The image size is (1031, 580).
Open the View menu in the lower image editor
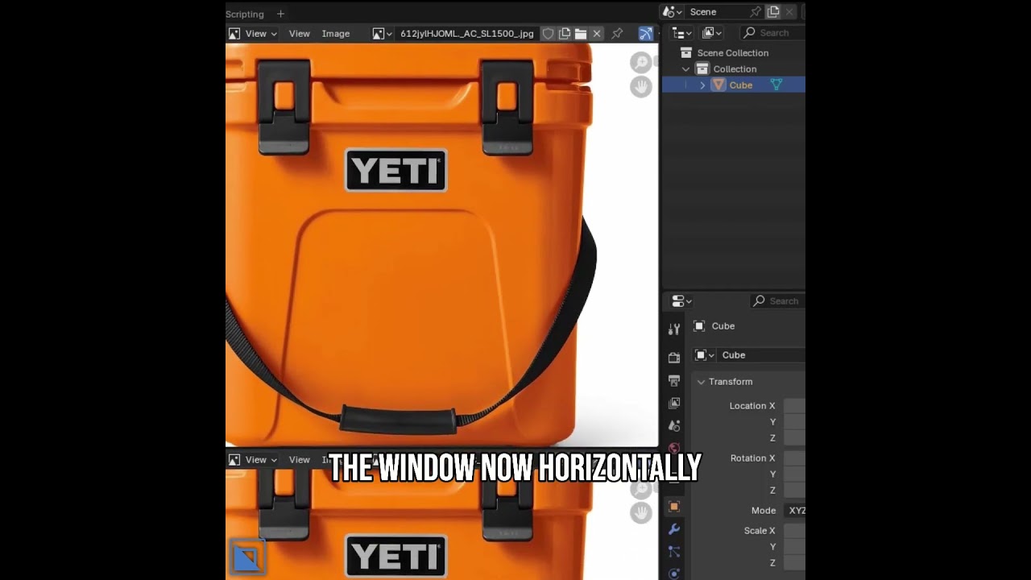(300, 460)
